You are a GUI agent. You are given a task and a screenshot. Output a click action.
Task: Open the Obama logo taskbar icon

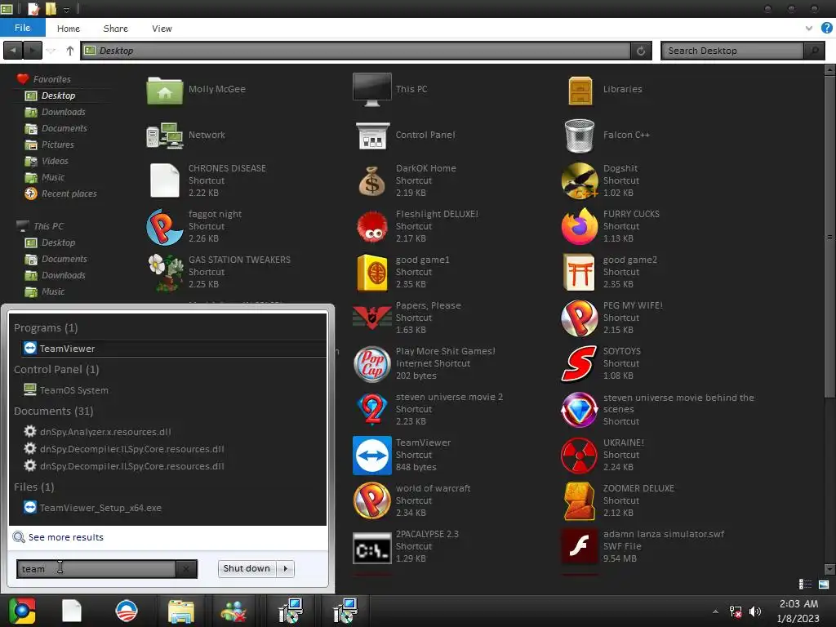(127, 611)
